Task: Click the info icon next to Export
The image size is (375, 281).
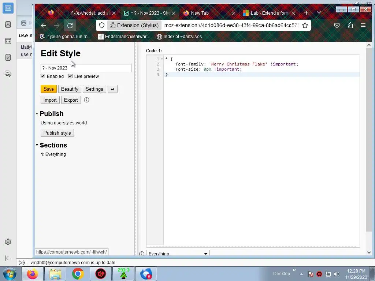Action: 86,100
